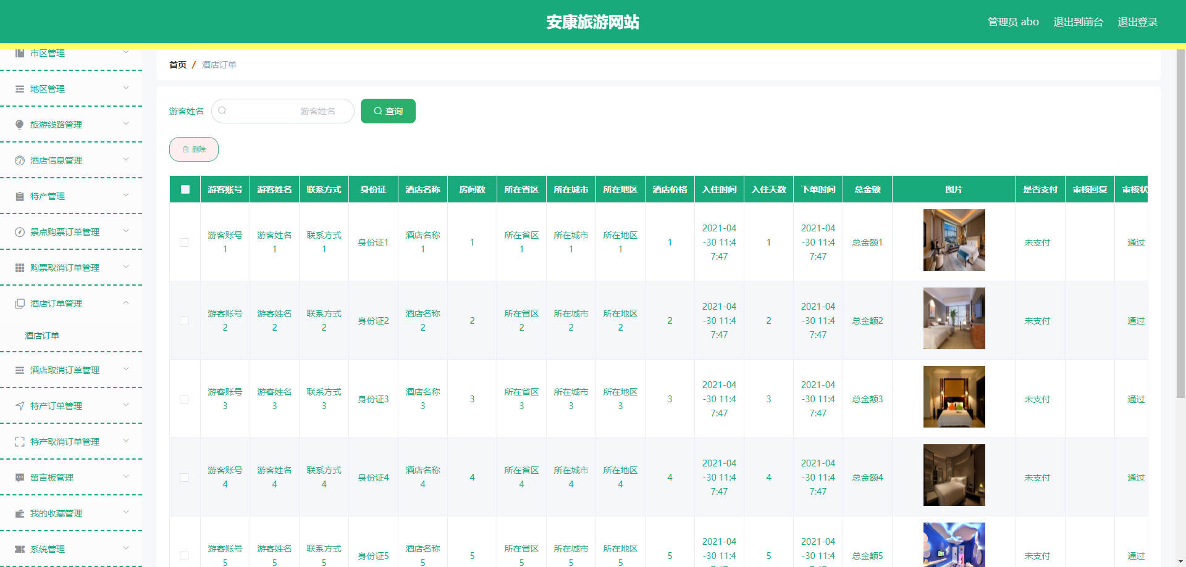Image resolution: width=1186 pixels, height=567 pixels.
Task: Click the 特产管理 clipboard icon
Action: click(20, 196)
